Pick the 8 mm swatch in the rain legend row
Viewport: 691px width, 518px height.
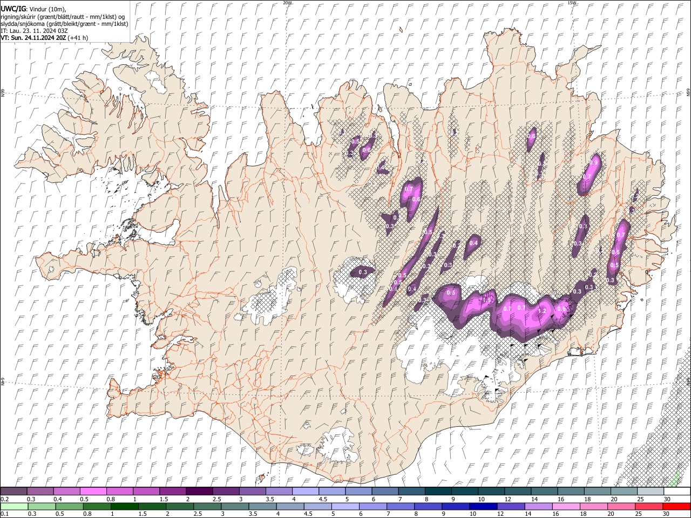[x=428, y=506]
